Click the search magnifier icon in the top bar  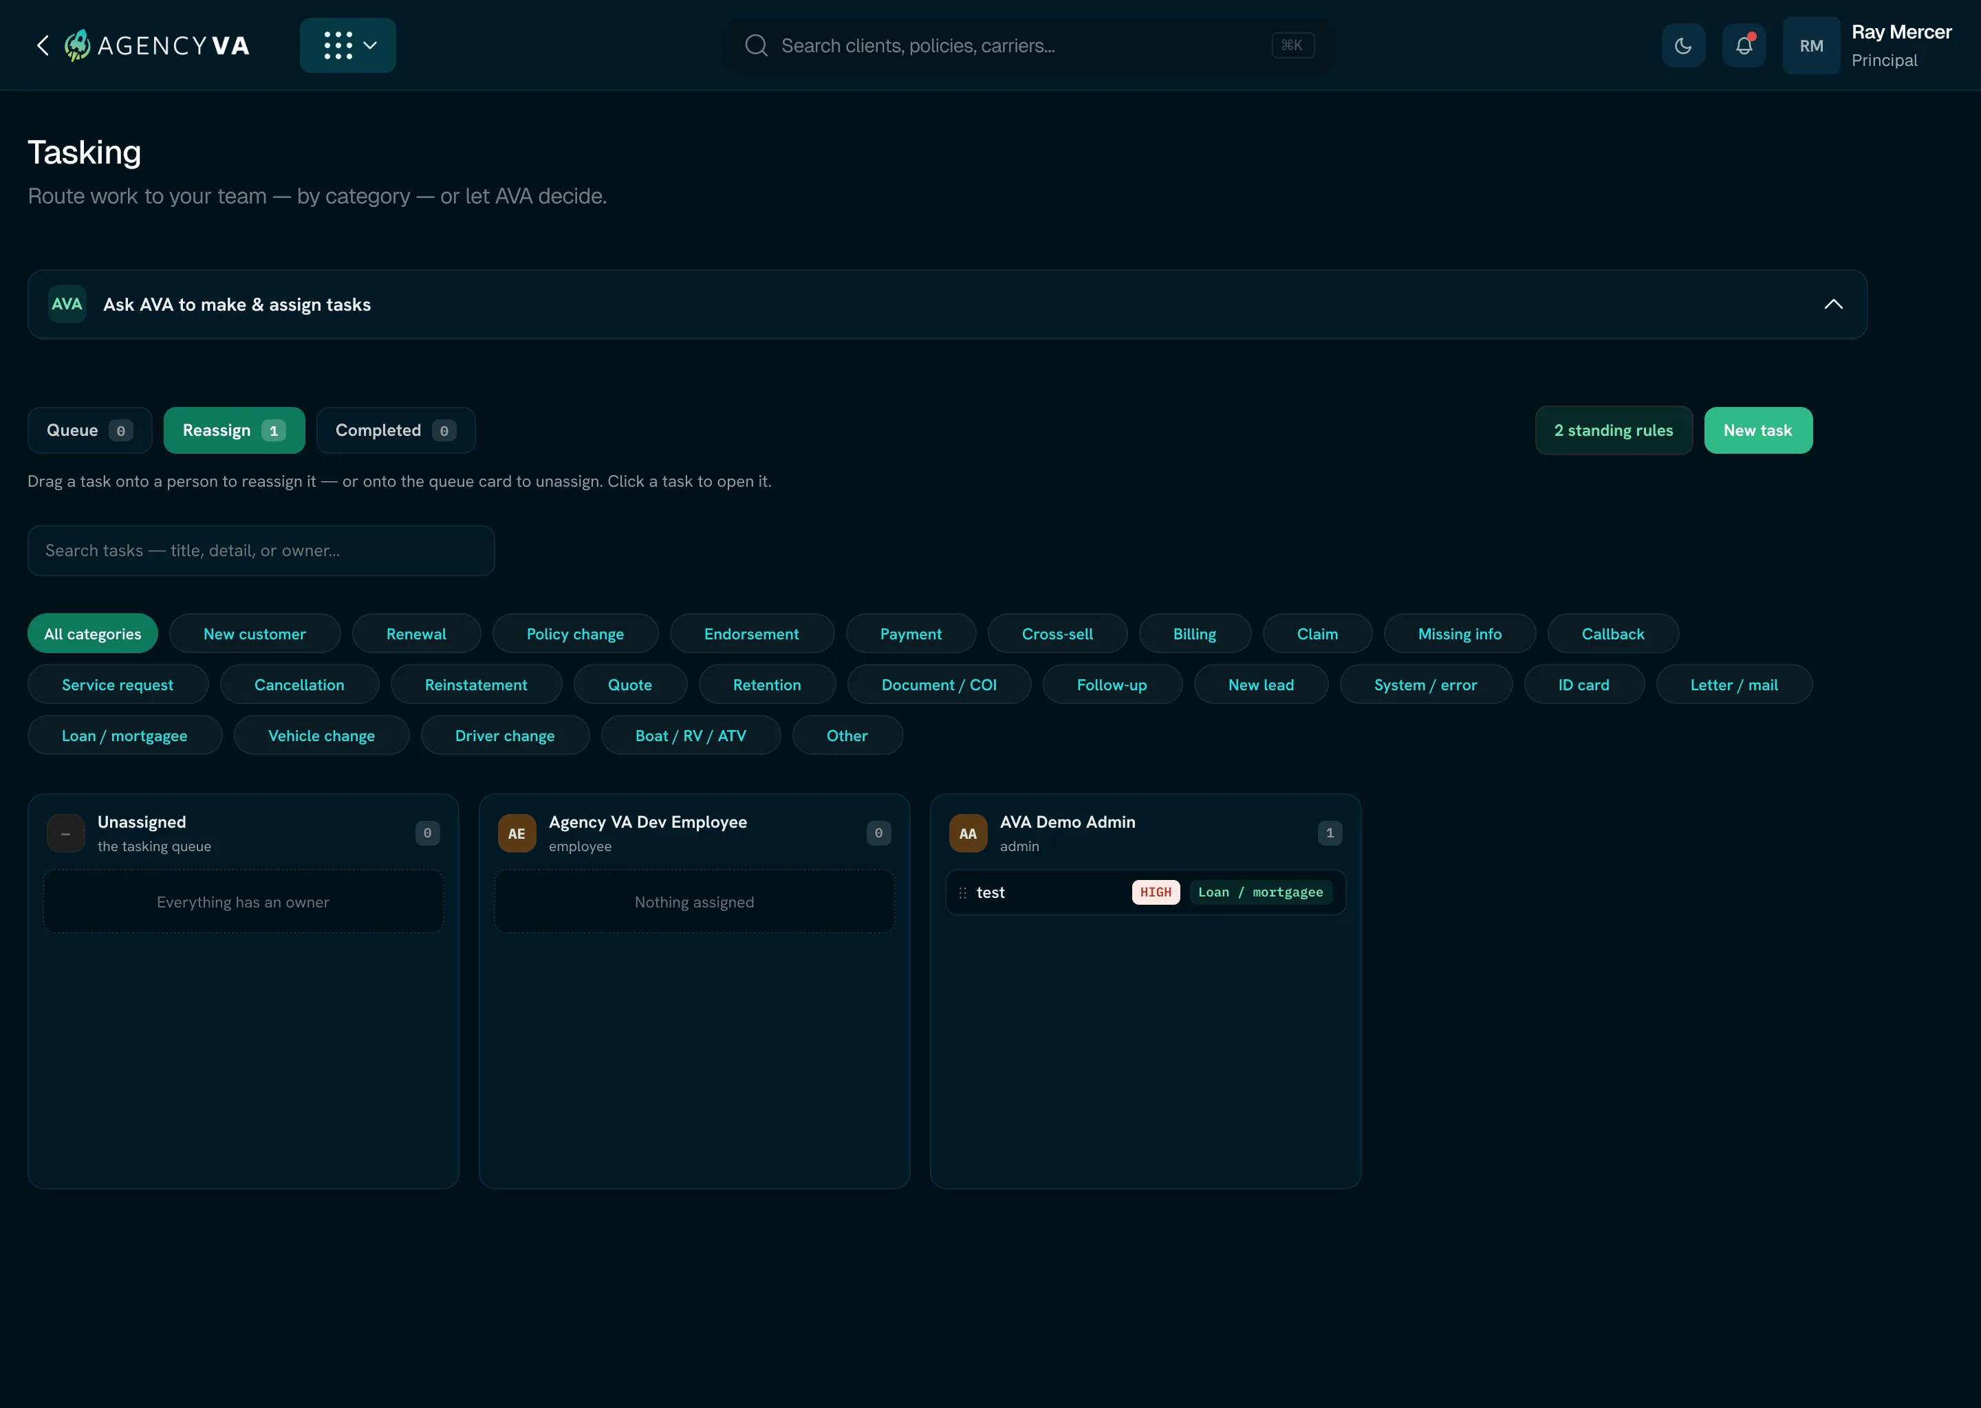click(x=757, y=45)
